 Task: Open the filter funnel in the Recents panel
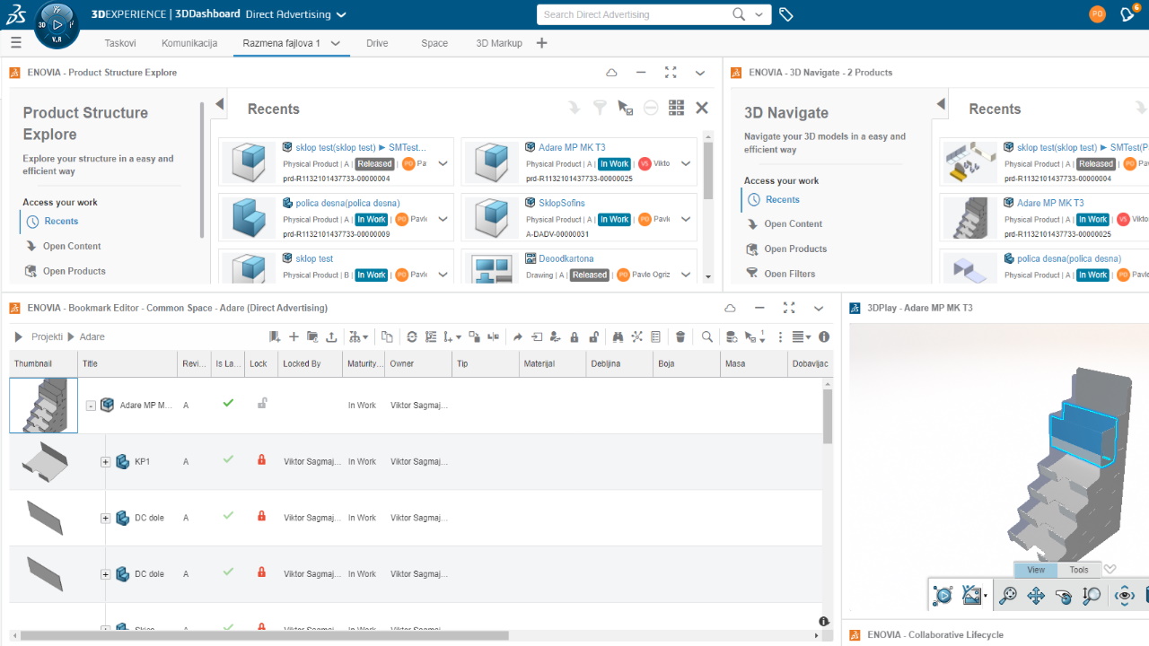[600, 107]
